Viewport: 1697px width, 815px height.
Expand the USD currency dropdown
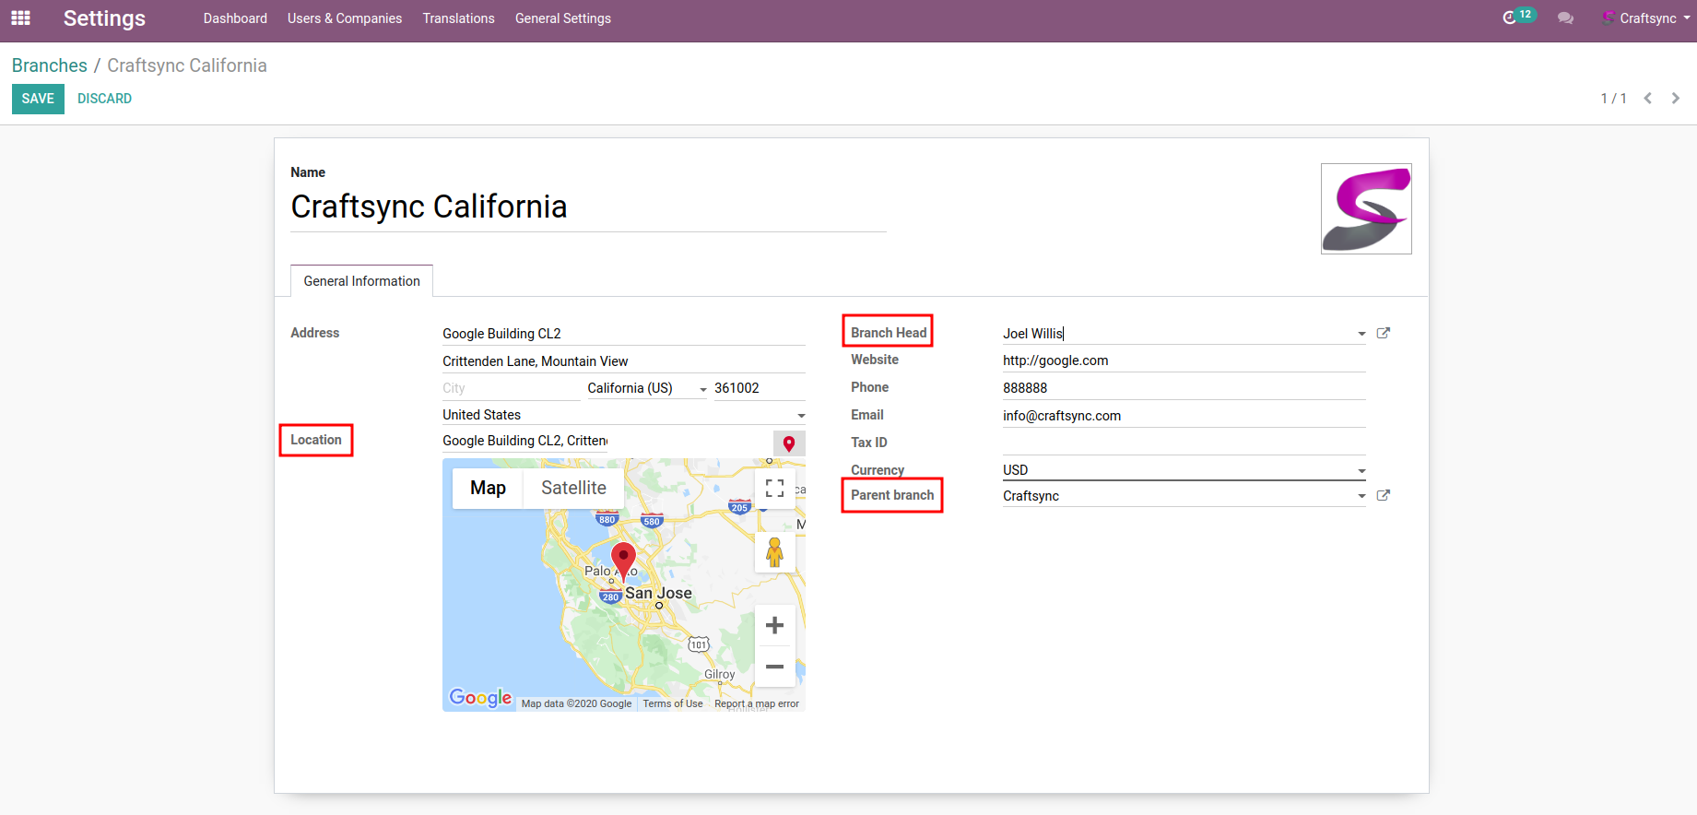click(1361, 471)
